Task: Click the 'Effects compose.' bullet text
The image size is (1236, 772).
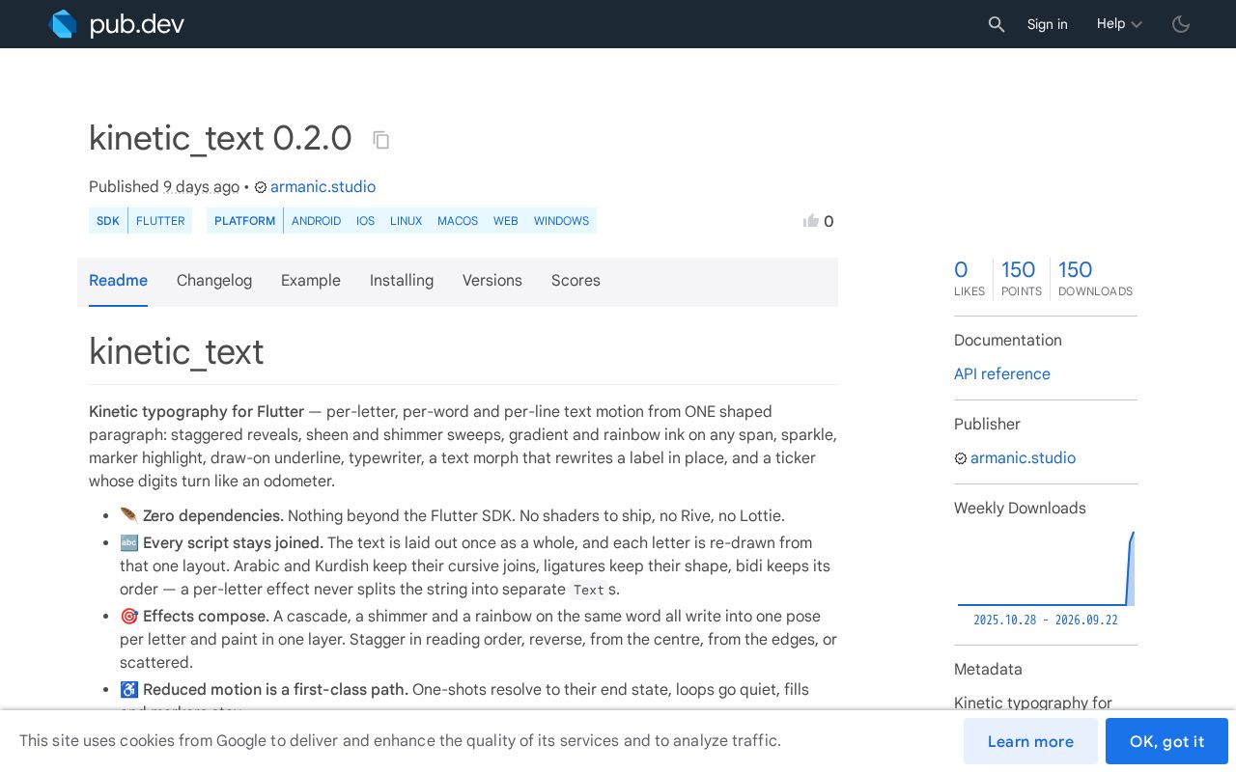Action: 206,617
